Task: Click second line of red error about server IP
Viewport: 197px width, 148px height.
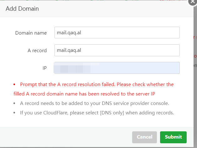Action: tap(84, 94)
